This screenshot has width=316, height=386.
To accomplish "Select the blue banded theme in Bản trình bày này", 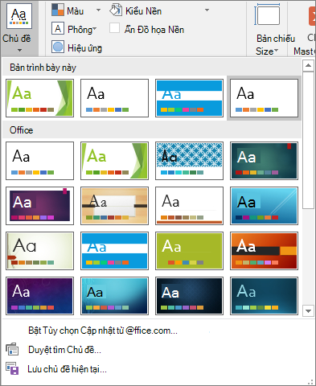I will (189, 98).
